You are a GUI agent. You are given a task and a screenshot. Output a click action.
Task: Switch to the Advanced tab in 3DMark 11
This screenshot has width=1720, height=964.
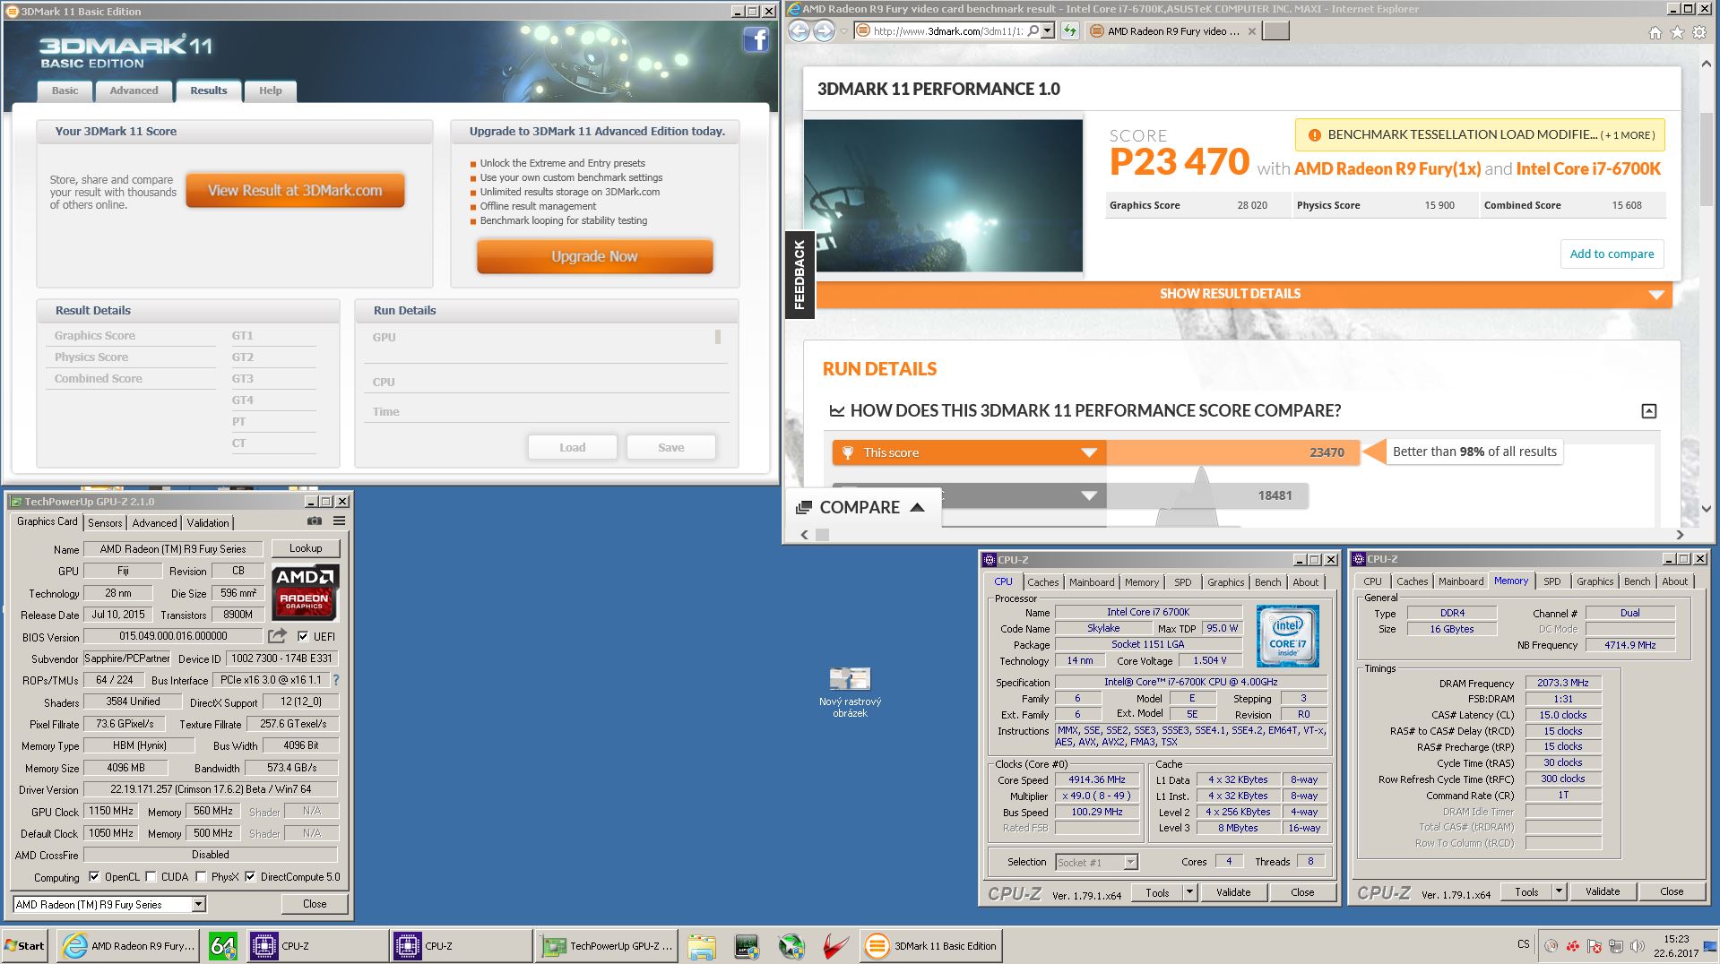click(x=134, y=90)
